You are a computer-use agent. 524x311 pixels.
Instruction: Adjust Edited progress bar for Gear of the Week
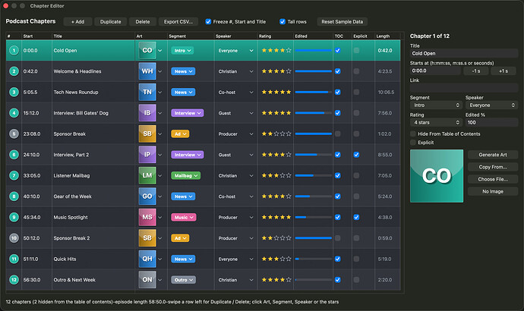click(314, 196)
